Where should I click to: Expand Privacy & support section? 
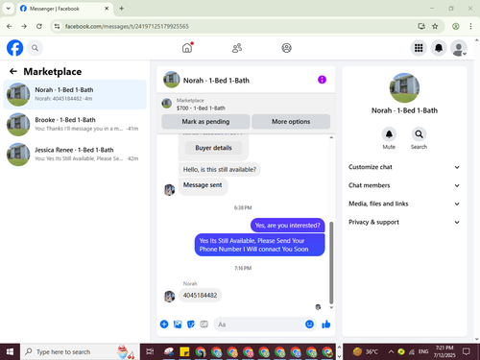tap(404, 222)
